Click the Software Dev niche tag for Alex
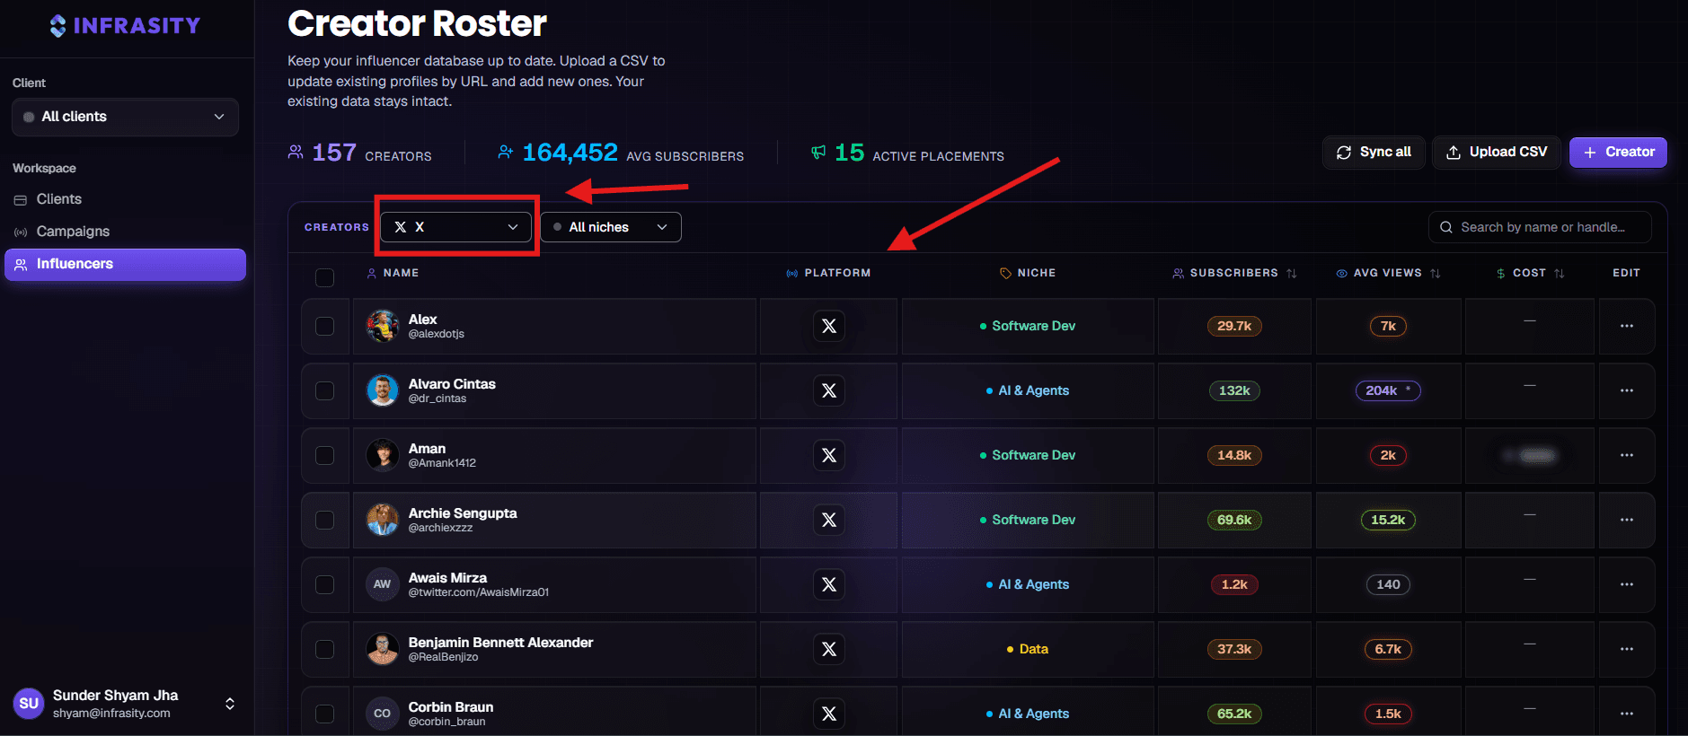The height and width of the screenshot is (736, 1688). pyautogui.click(x=1028, y=326)
